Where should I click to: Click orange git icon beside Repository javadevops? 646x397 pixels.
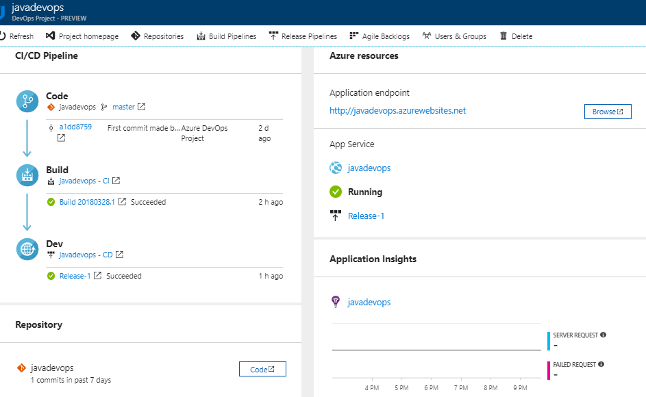click(21, 368)
